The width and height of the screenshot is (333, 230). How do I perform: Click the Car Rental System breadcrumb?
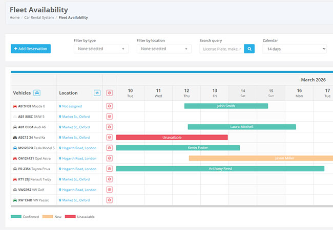point(39,17)
